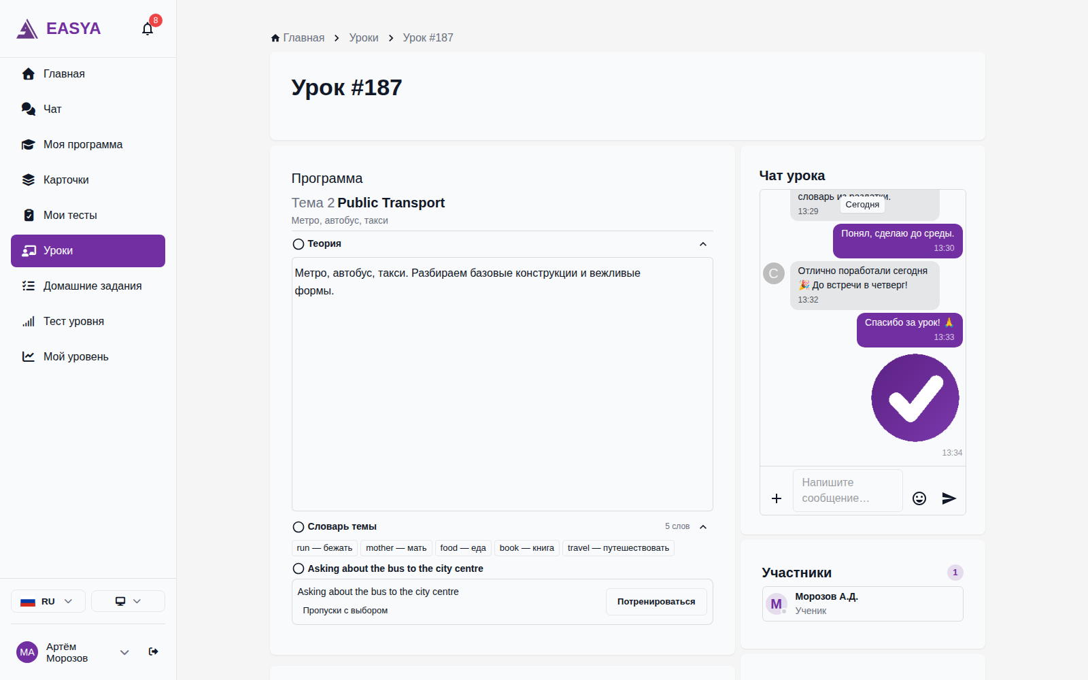
Task: Open Главная in the sidebar
Action: tap(88, 74)
